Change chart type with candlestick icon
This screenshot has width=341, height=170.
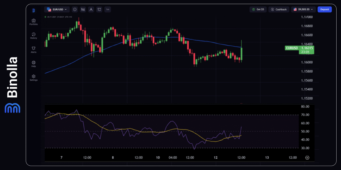click(x=83, y=10)
